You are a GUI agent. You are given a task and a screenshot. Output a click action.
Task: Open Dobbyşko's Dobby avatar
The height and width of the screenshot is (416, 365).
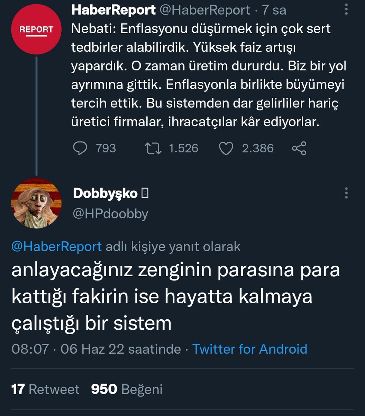pos(36,204)
